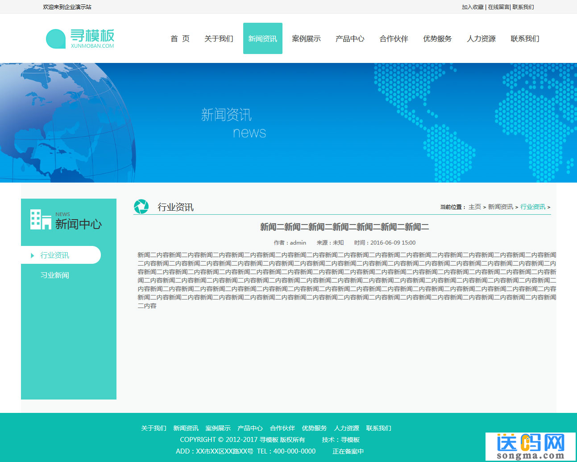577x462 pixels.
Task: Click 联系我们 in the top utility bar
Action: tap(523, 7)
